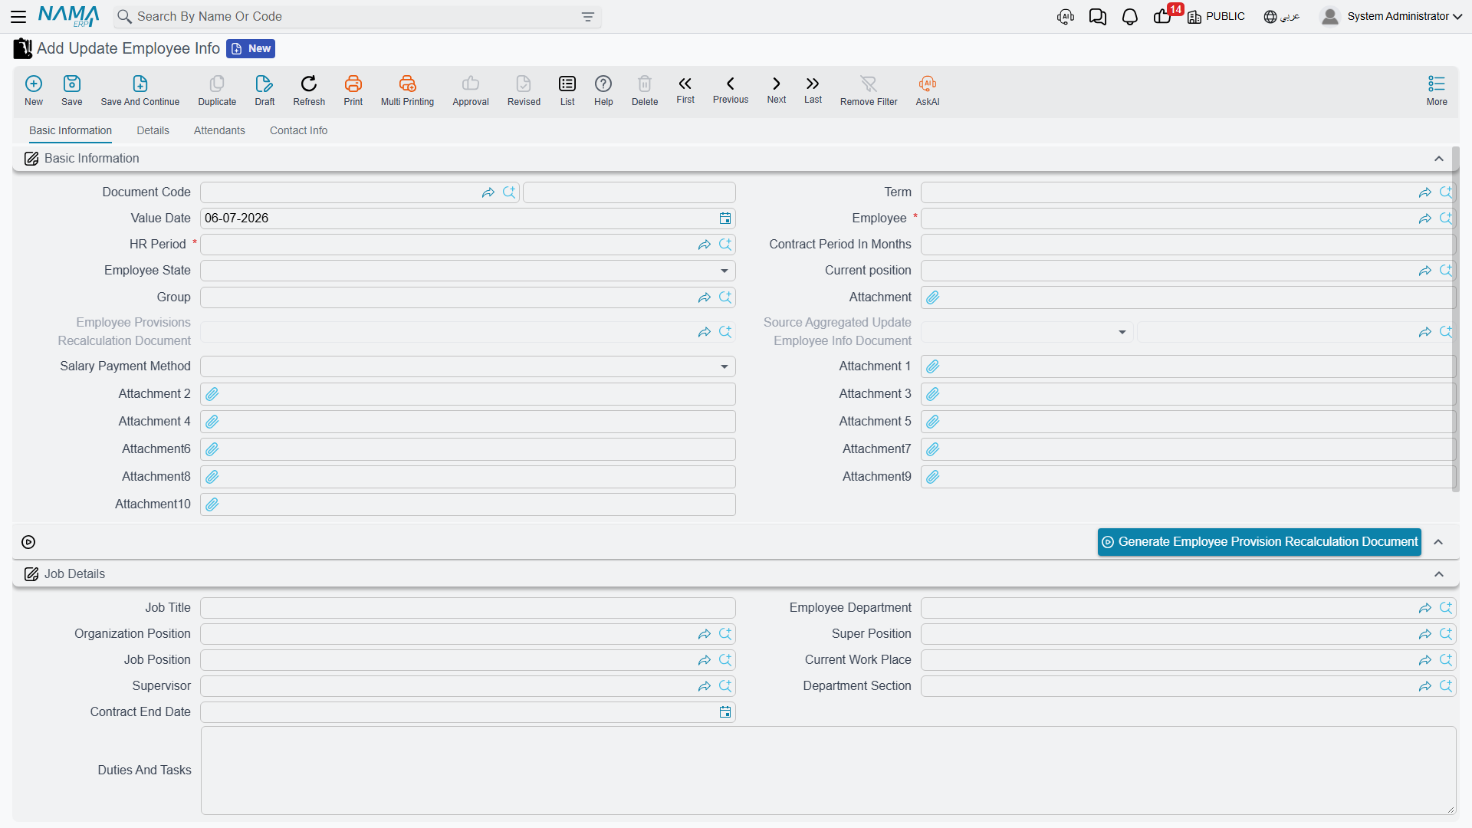Click paperclip icon in Attachment 2
The width and height of the screenshot is (1472, 828).
(x=212, y=394)
